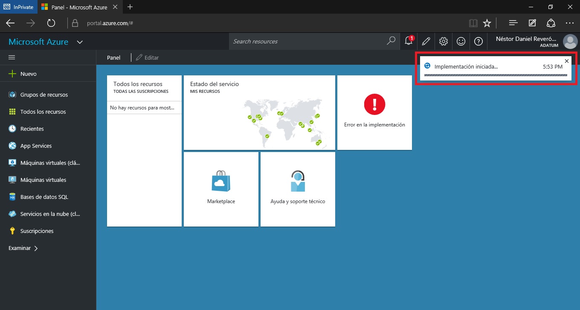Open Bases de datos SQL

[x=43, y=197]
